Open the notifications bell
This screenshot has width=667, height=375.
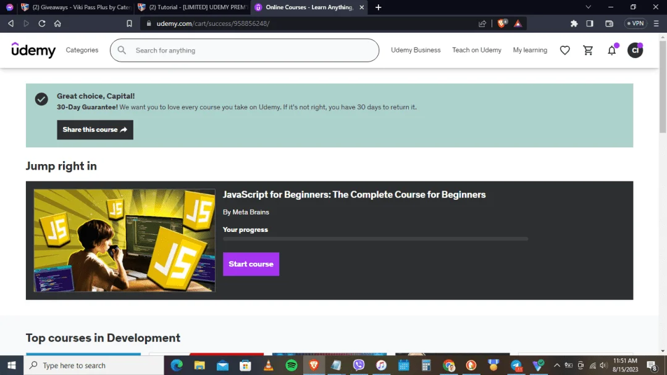pyautogui.click(x=611, y=50)
